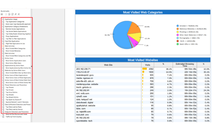
Task: Expand the Application Usage bookmark node
Action: 2,19
